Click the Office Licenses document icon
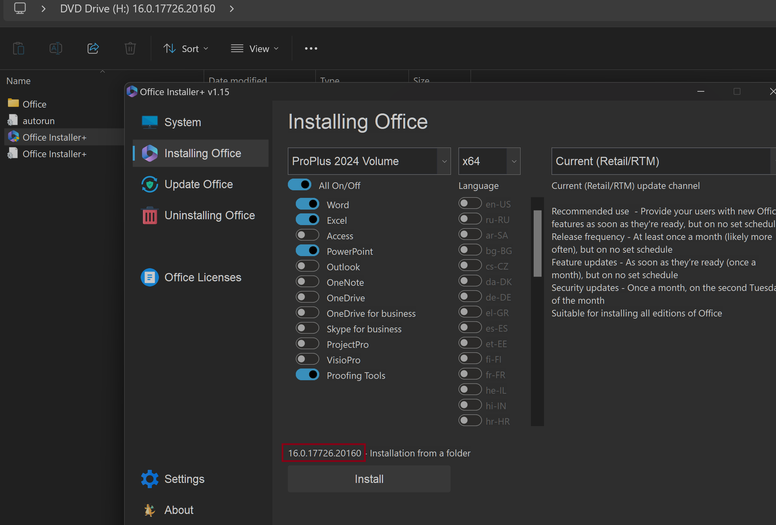This screenshot has height=525, width=776. click(x=150, y=277)
